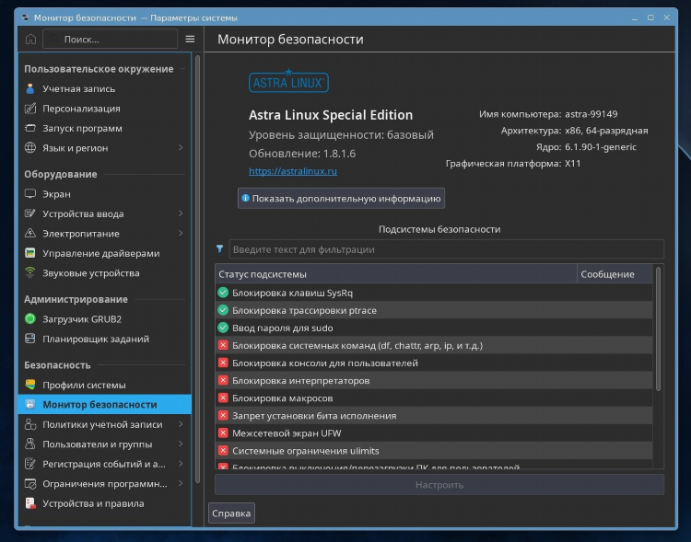Open the astralinux.ru link
691x542 pixels.
(x=293, y=171)
